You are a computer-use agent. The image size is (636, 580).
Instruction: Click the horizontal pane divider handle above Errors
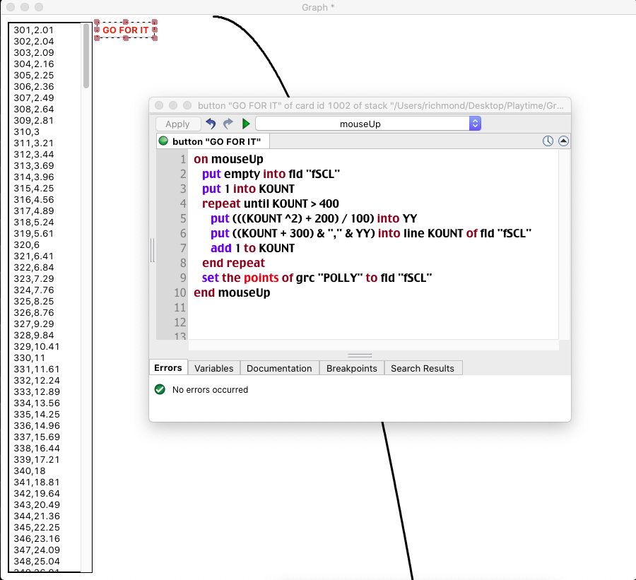point(360,355)
